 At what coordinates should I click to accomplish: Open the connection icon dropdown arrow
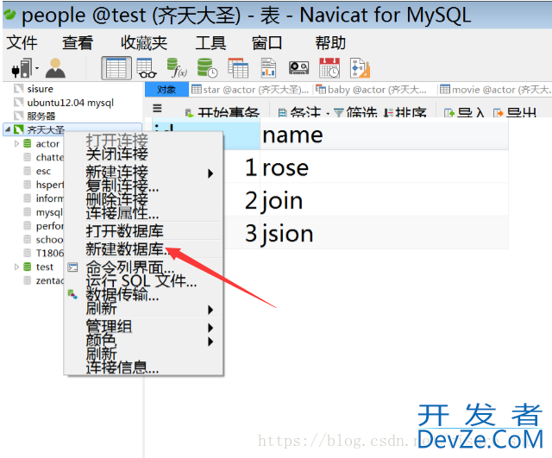(x=37, y=68)
